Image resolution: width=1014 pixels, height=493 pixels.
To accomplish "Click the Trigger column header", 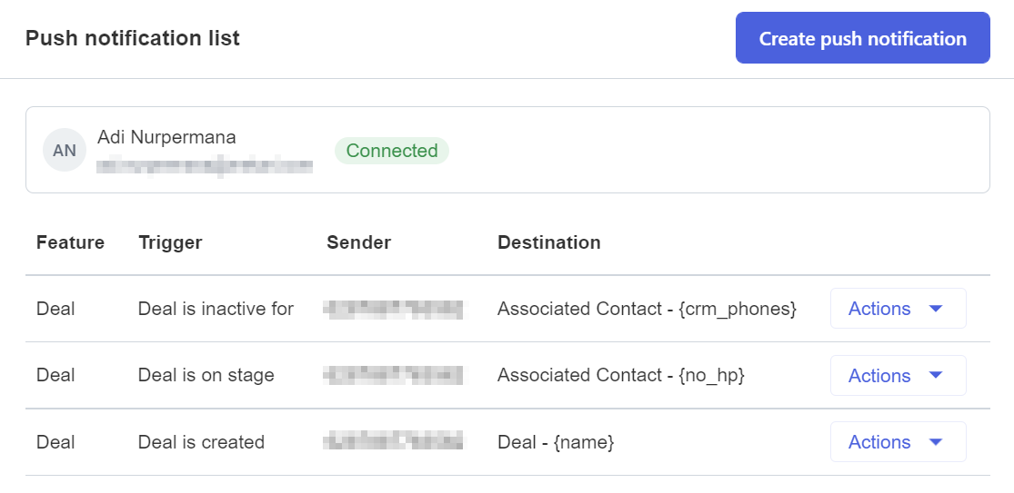I will tap(170, 242).
